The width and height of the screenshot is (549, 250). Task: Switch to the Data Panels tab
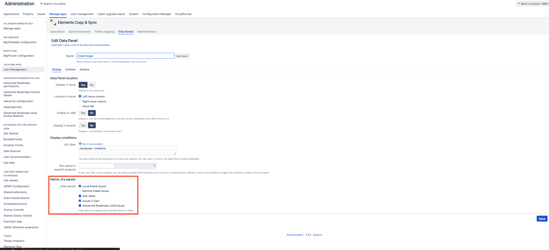(126, 32)
